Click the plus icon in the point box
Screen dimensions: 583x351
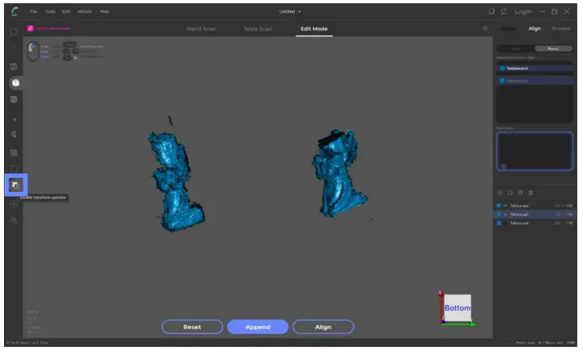503,167
